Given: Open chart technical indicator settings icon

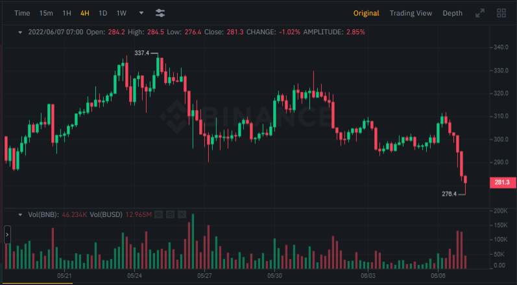Looking at the screenshot, I should (160, 13).
